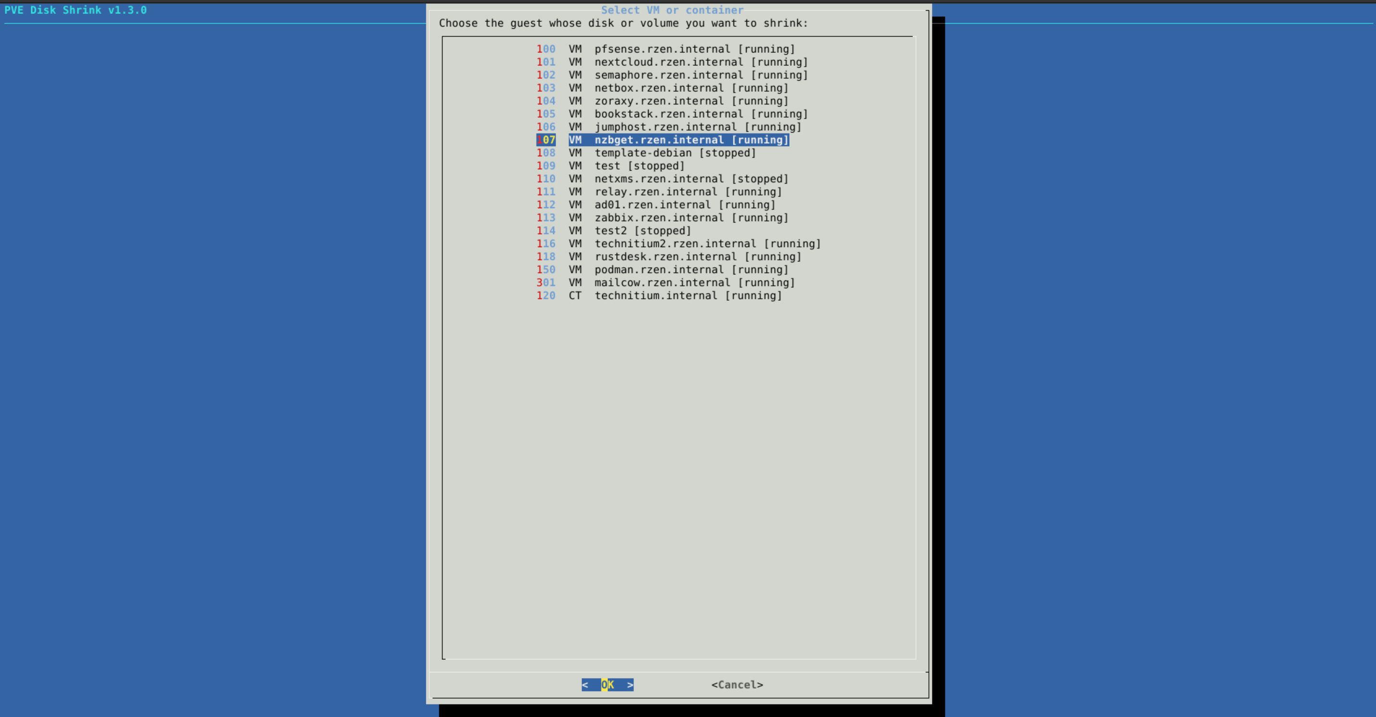Confirm selection with the OK button
1376x717 pixels.
(x=607, y=685)
